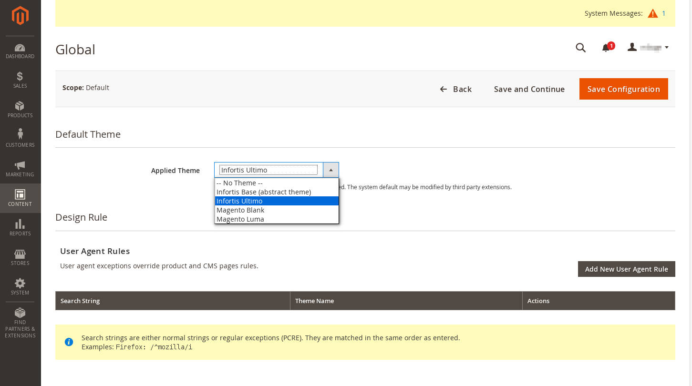
Task: Click the Actions column header
Action: click(599, 301)
